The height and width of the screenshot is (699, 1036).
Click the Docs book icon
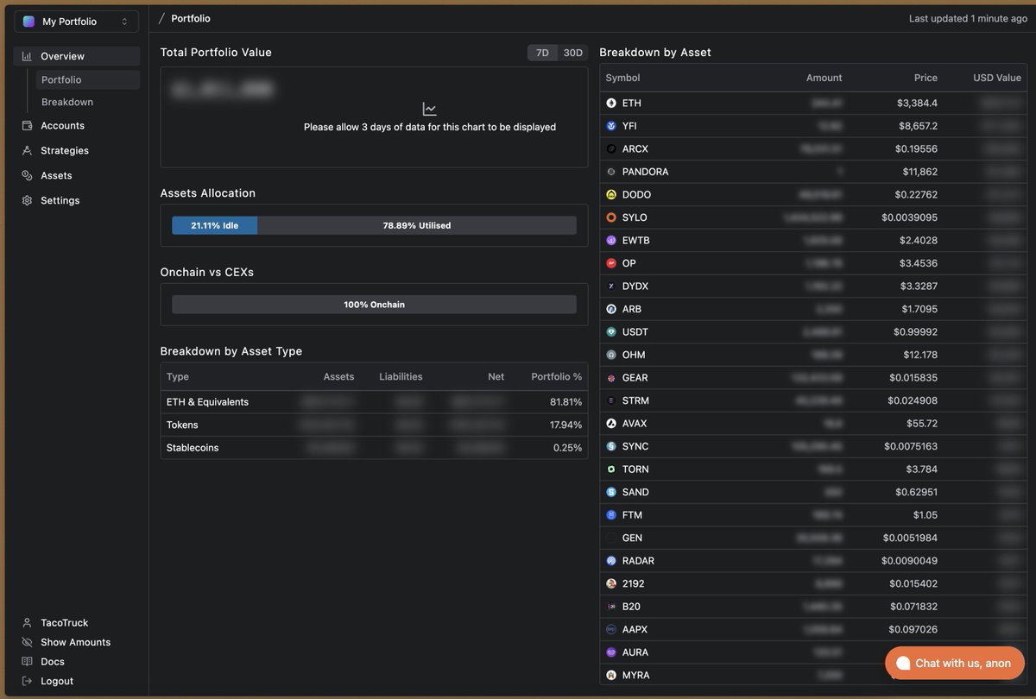tap(27, 661)
